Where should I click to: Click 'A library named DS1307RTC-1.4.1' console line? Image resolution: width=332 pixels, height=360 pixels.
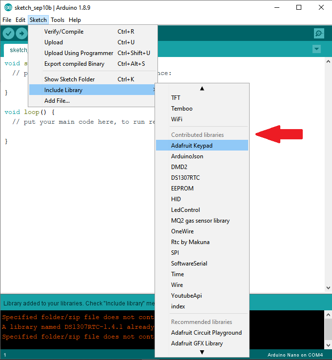point(78,327)
